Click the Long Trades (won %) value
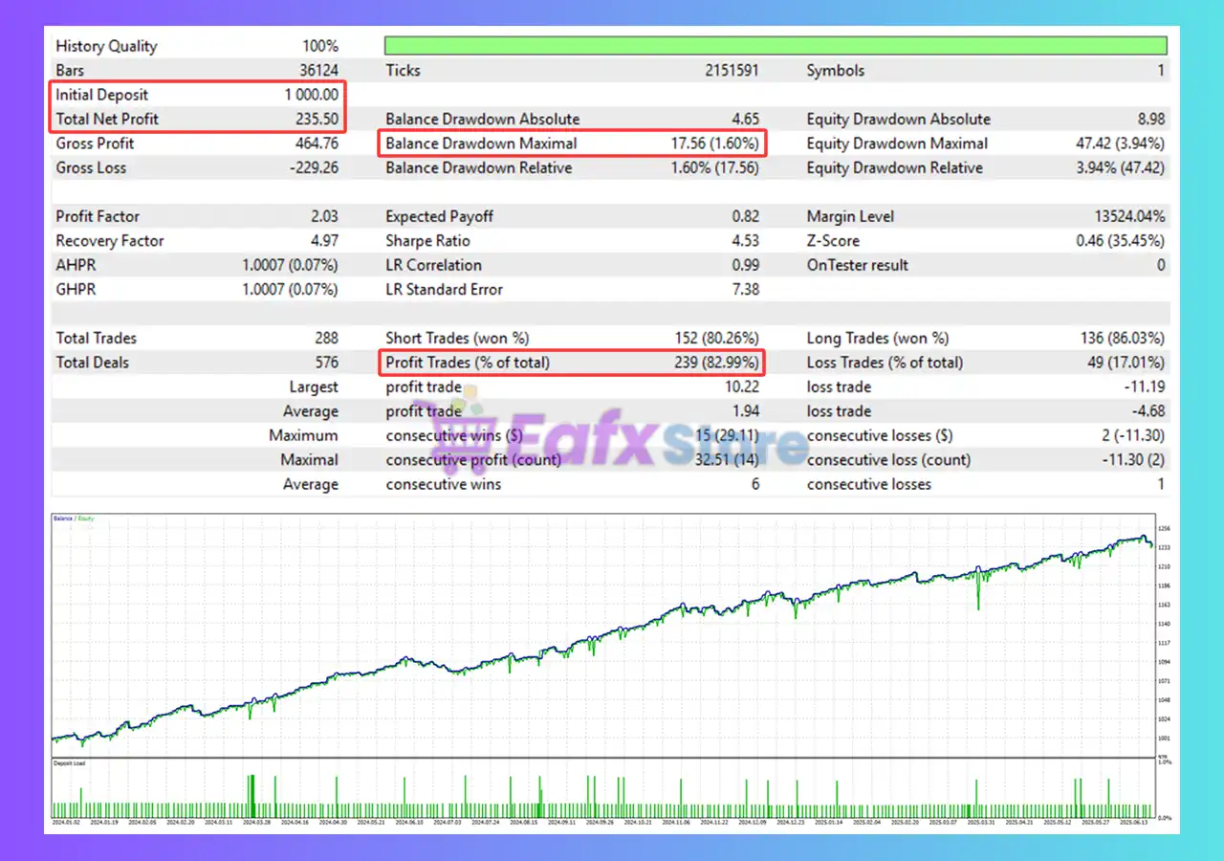This screenshot has height=861, width=1224. 1120,338
